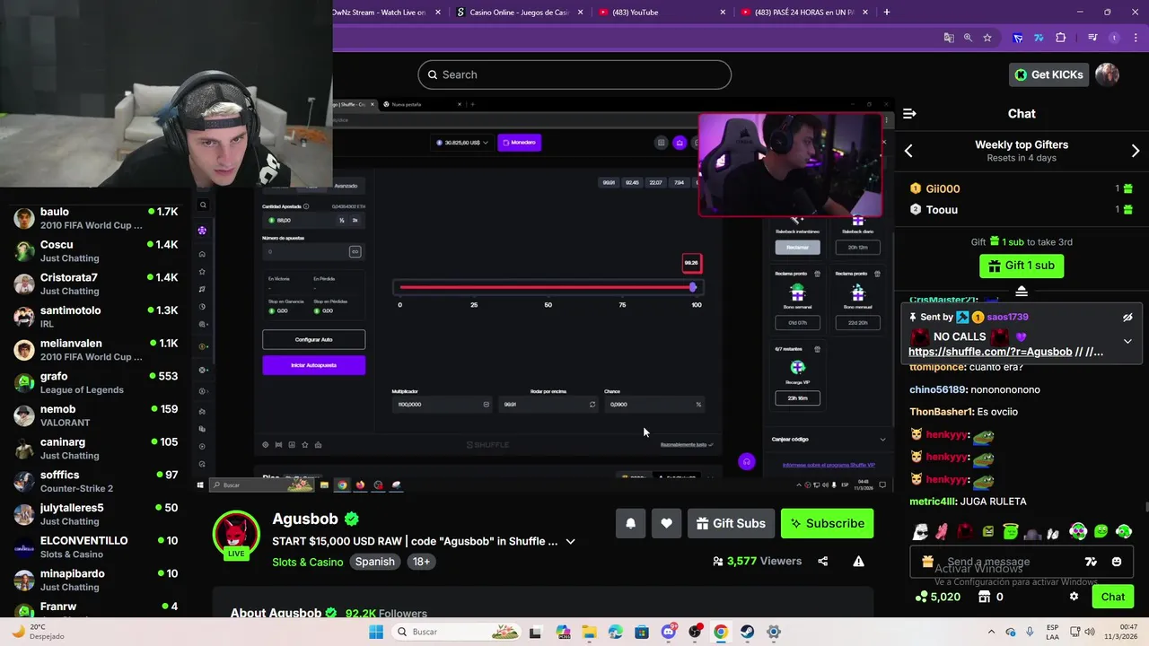Open Windows Start menu
1149x646 pixels.
376,632
